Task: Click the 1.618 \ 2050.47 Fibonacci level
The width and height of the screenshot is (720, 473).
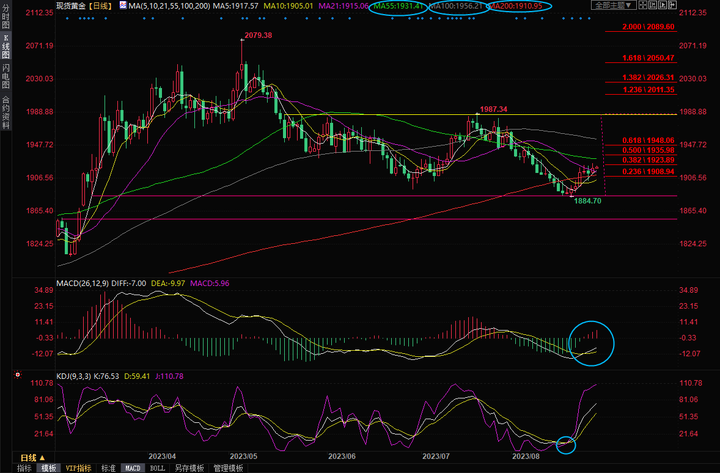Action: 648,58
